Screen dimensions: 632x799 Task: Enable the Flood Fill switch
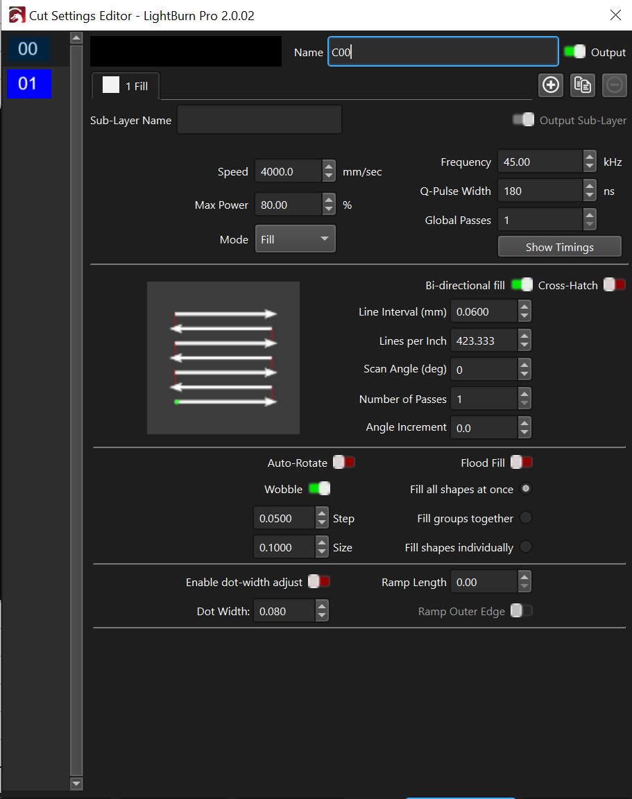pyautogui.click(x=521, y=462)
